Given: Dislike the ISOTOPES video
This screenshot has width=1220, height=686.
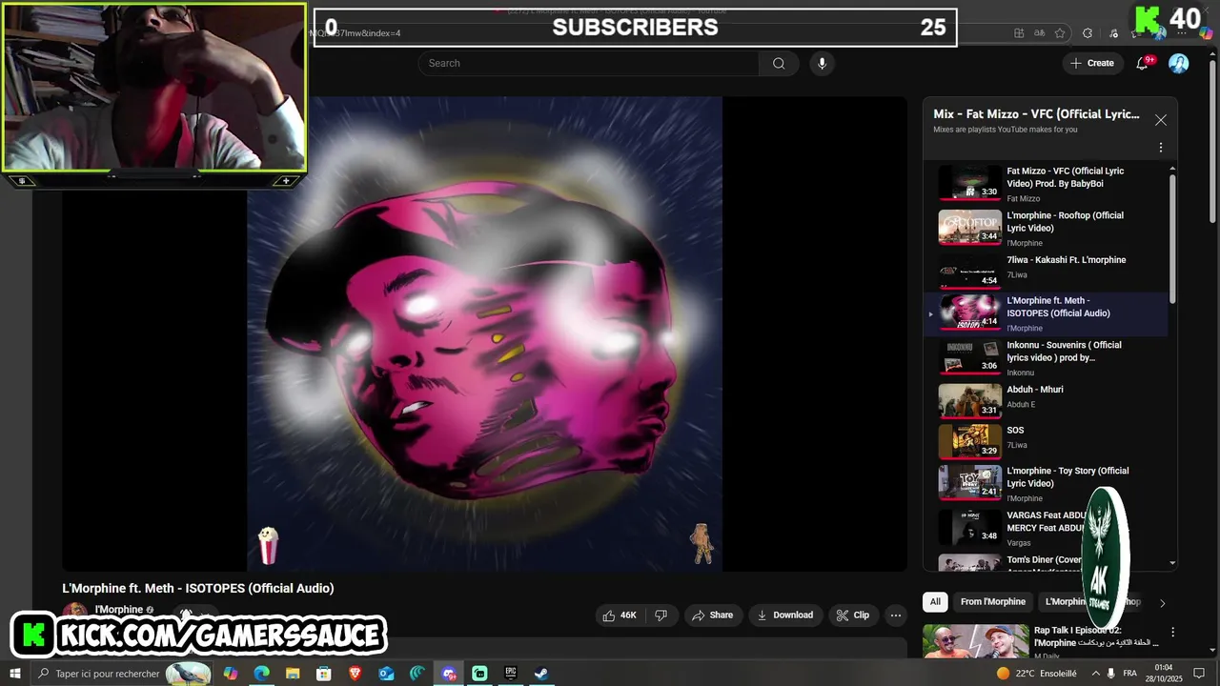Looking at the screenshot, I should (661, 615).
